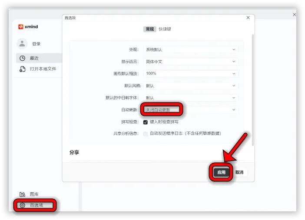Select the clock icon for 最近
The width and height of the screenshot is (305, 220).
23,58
